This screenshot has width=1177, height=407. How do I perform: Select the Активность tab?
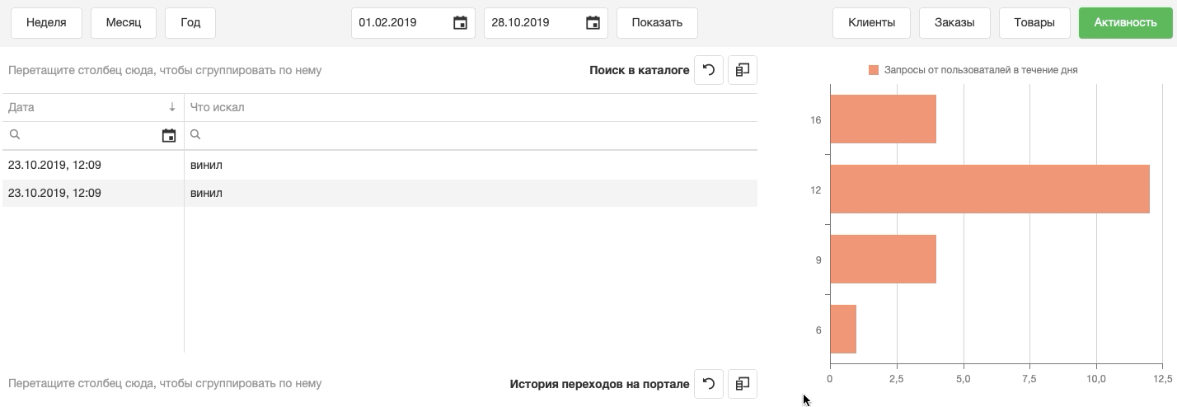coord(1125,23)
